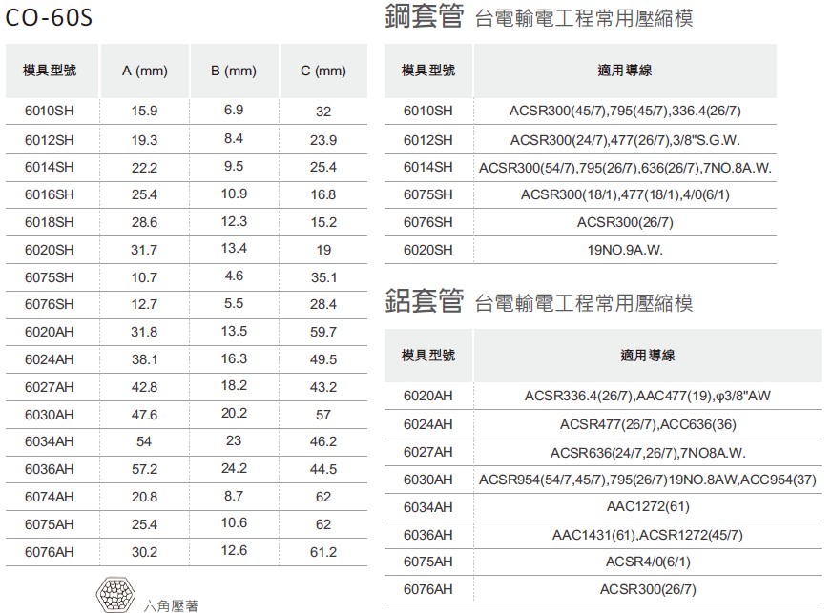Click the value 15.2 in column C
832x613 pixels.
pos(323,222)
